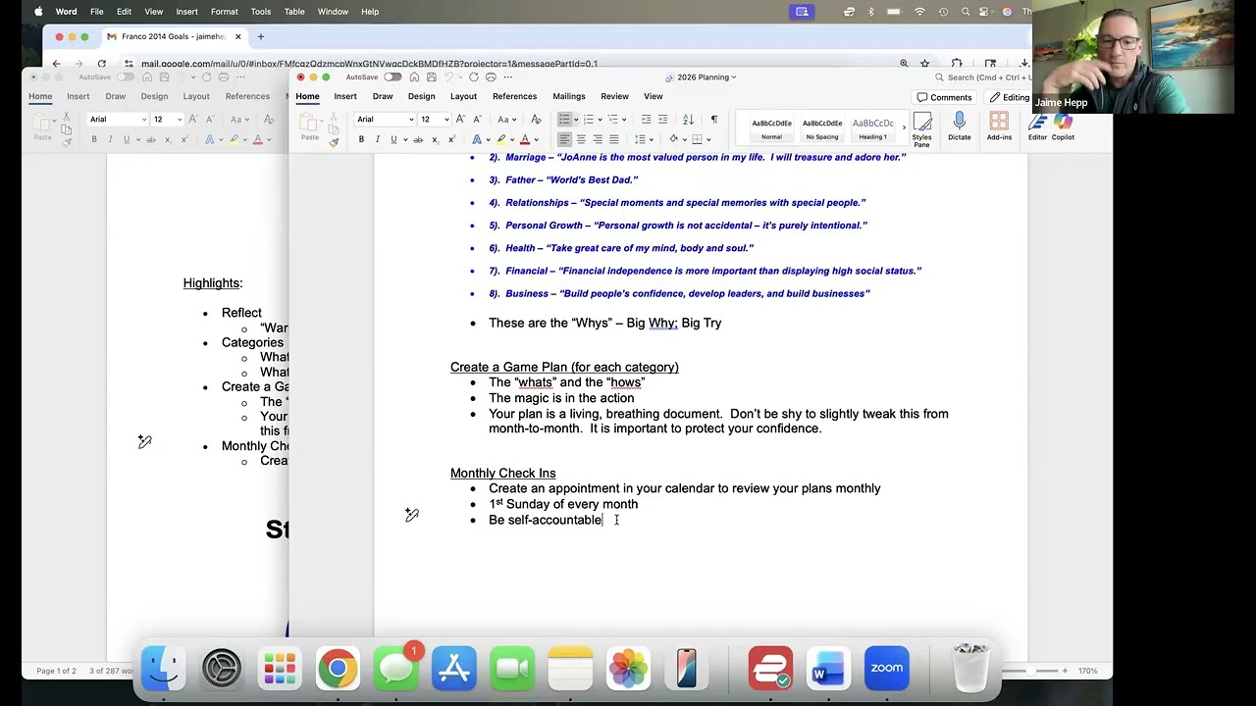Open the Format menu in the macOS menu bar
Image resolution: width=1256 pixels, height=706 pixels.
pyautogui.click(x=224, y=12)
